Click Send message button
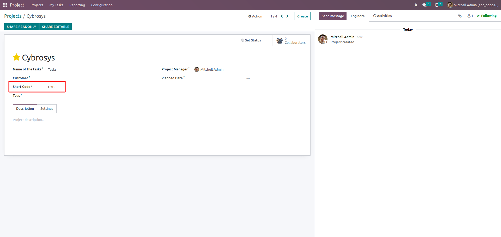 pyautogui.click(x=333, y=16)
